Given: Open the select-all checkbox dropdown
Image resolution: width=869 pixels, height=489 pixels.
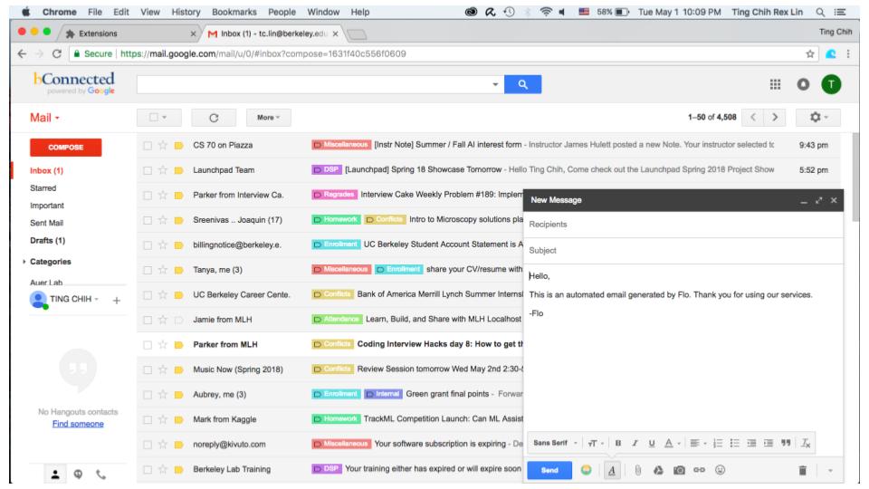Looking at the screenshot, I should [158, 118].
